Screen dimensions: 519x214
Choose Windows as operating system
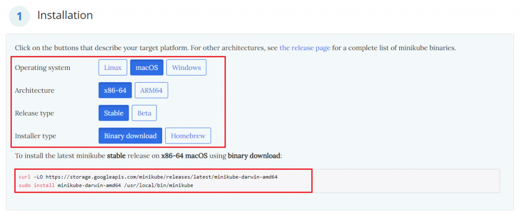point(187,67)
